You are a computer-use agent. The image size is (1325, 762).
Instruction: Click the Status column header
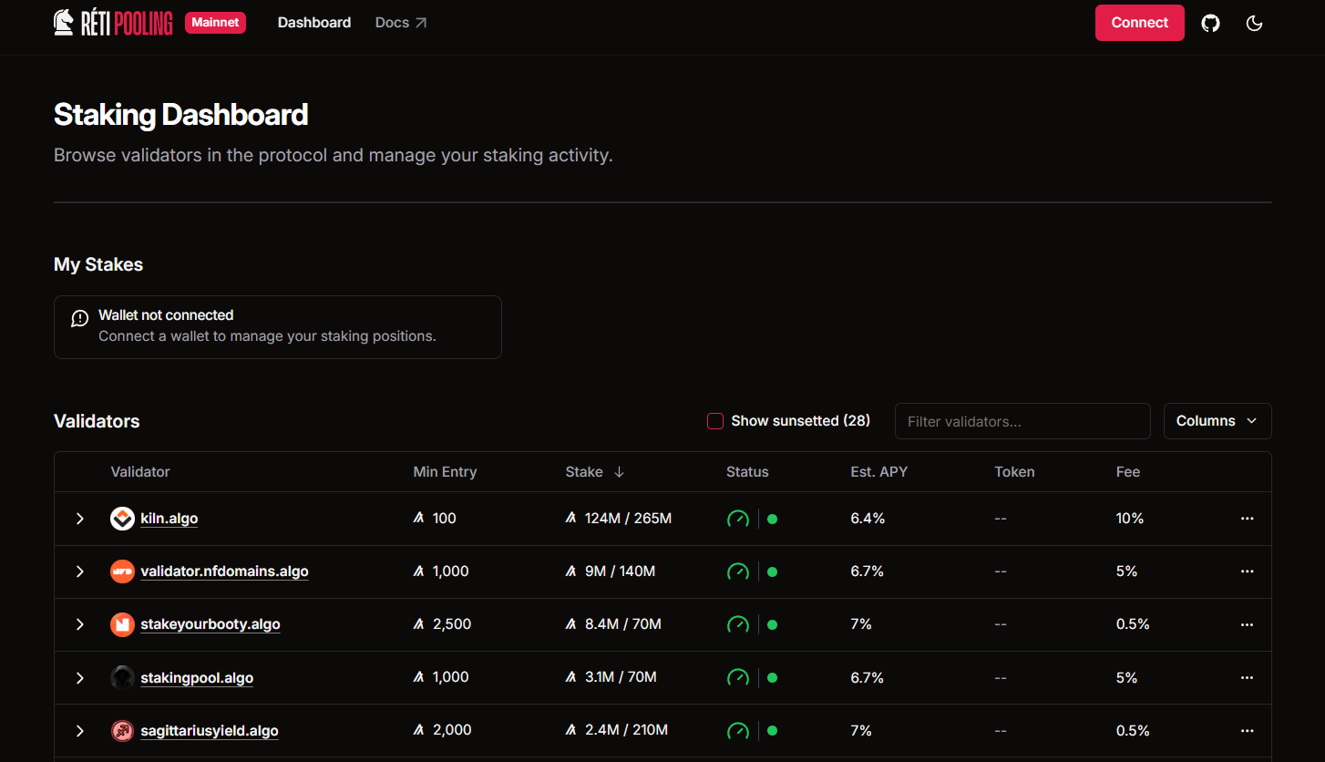pos(747,472)
